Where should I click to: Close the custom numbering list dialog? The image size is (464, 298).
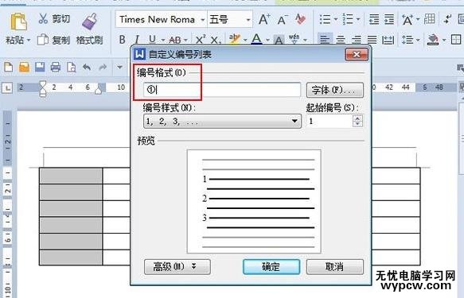(357, 54)
